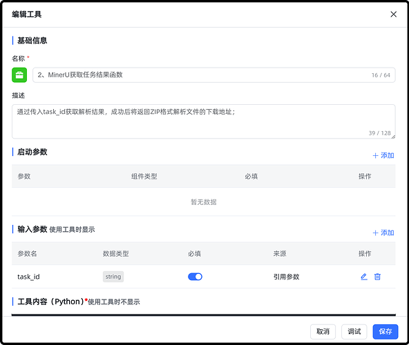Close the 编辑工具 dialog
The image size is (409, 345).
[x=393, y=14]
